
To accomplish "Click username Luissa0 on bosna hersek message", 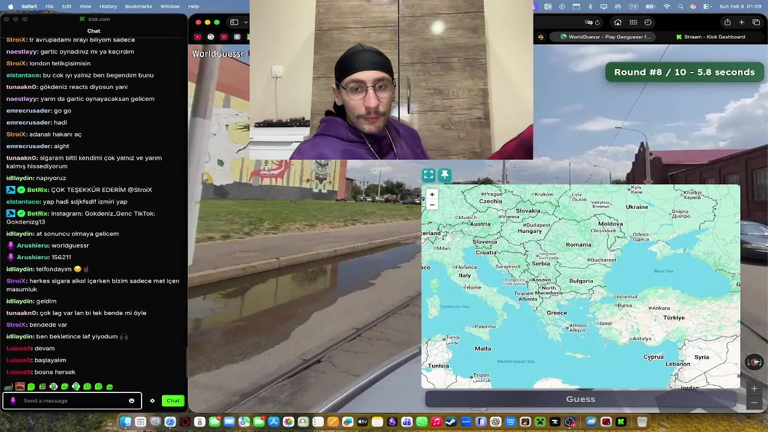I will point(19,372).
